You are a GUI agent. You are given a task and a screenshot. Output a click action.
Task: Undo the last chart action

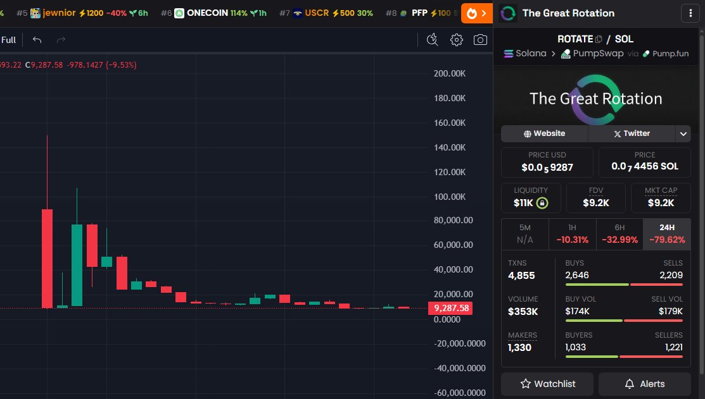point(37,40)
